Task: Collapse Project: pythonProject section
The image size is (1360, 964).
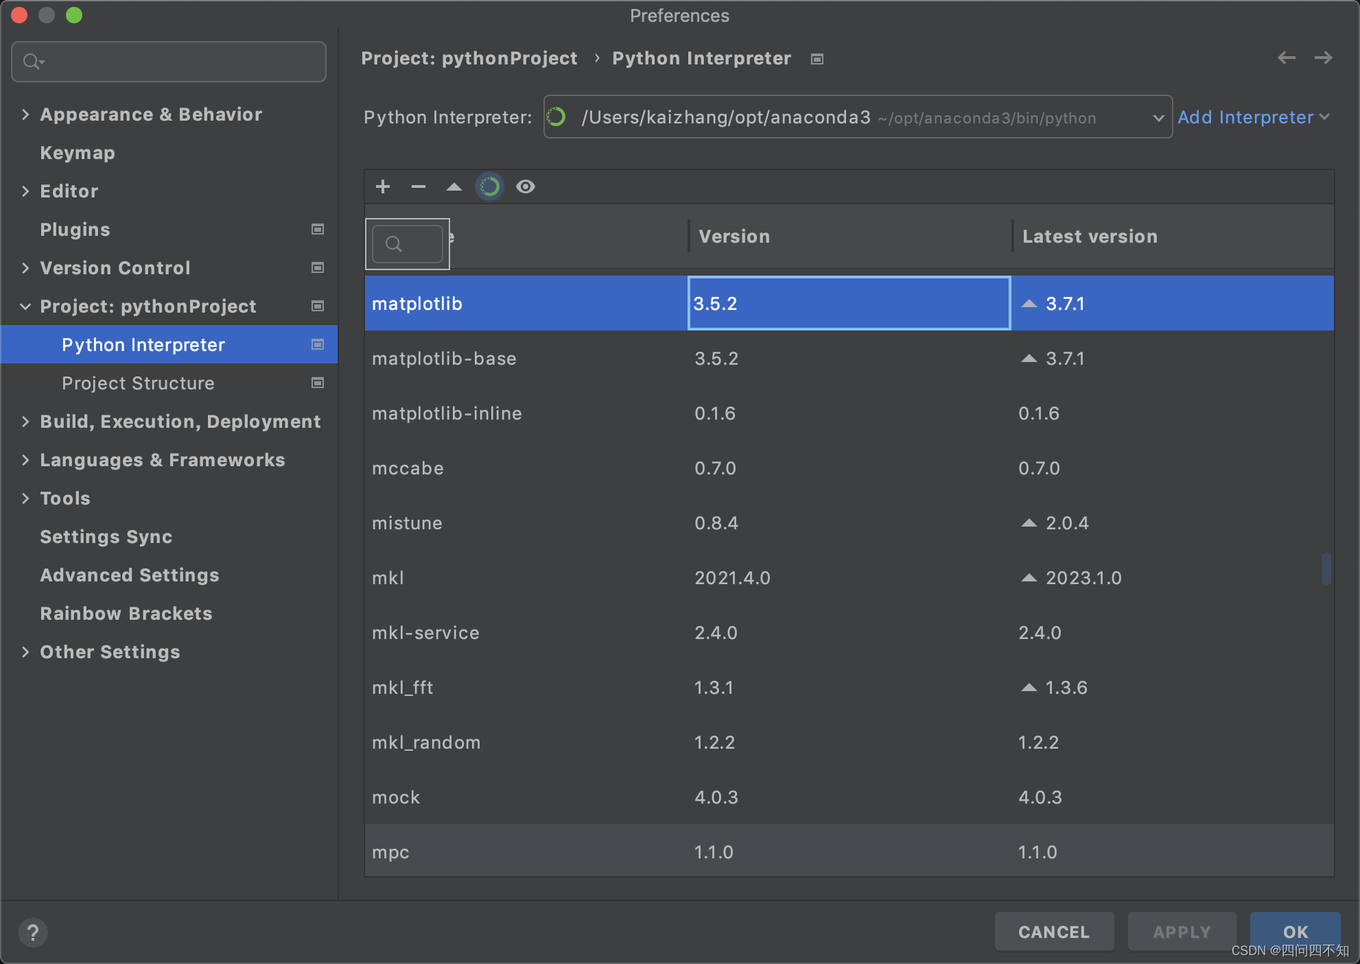Action: tap(25, 306)
